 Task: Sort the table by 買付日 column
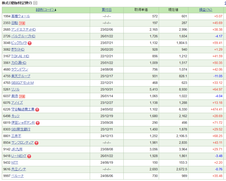coord(107,10)
